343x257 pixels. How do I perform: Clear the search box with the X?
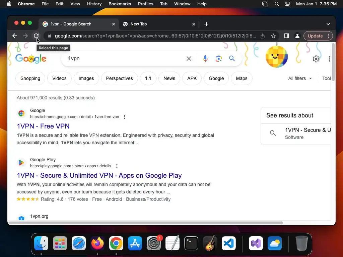(189, 58)
